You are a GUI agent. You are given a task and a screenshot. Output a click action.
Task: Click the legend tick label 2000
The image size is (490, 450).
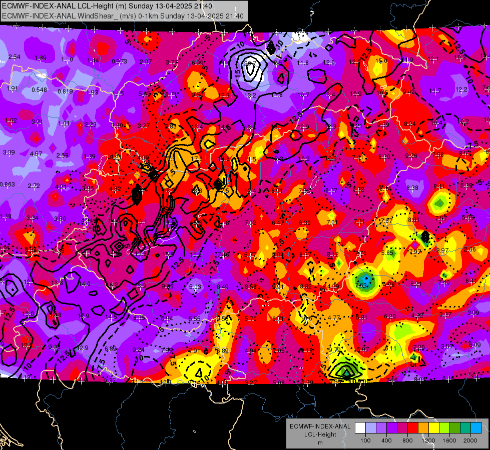[470, 440]
